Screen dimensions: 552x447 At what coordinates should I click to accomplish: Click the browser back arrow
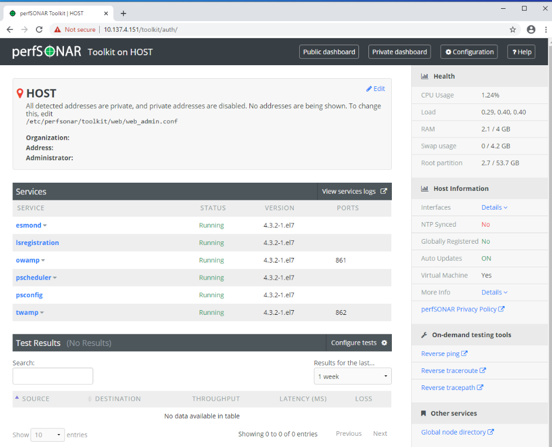pyautogui.click(x=10, y=29)
